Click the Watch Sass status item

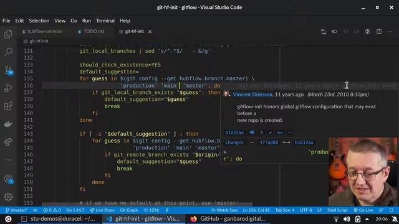(224, 210)
